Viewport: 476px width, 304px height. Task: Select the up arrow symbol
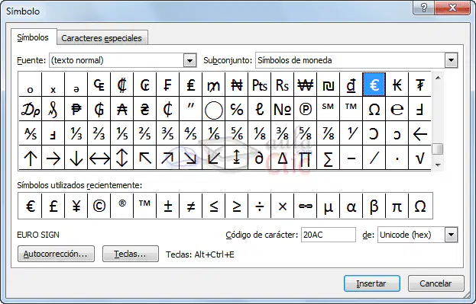click(31, 158)
